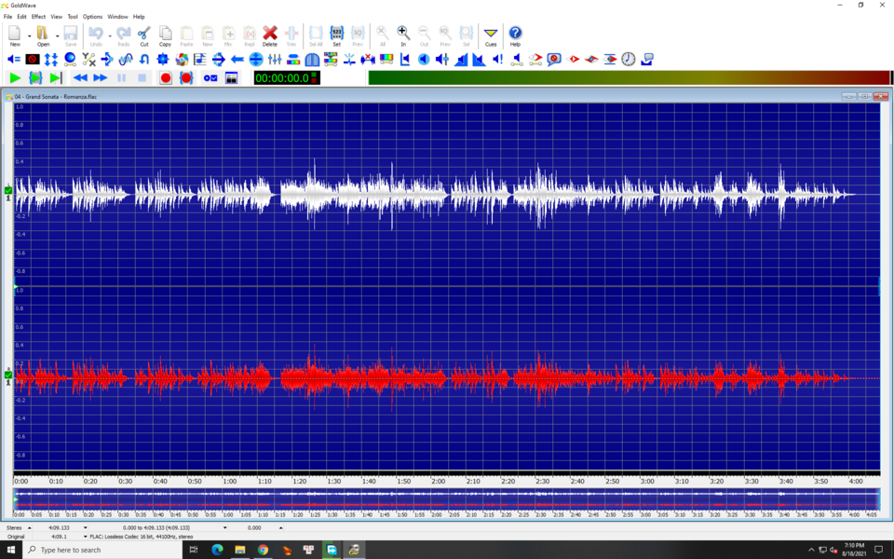
Task: Start playback with the green Play button
Action: 16,78
